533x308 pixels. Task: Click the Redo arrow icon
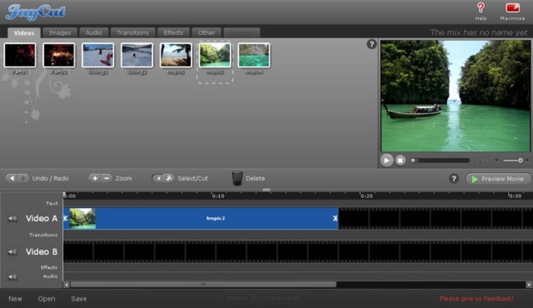point(23,178)
